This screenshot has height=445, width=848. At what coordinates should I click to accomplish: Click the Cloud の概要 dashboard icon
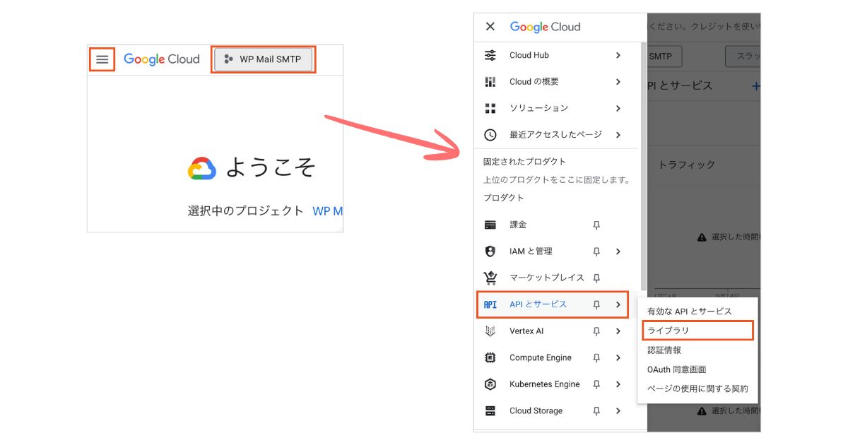(490, 82)
